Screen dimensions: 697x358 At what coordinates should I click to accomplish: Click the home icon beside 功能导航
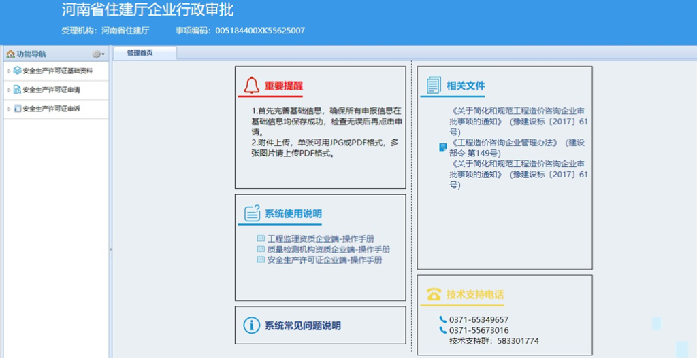coord(10,54)
